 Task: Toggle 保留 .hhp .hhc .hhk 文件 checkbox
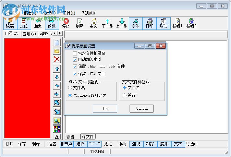click(x=75, y=66)
